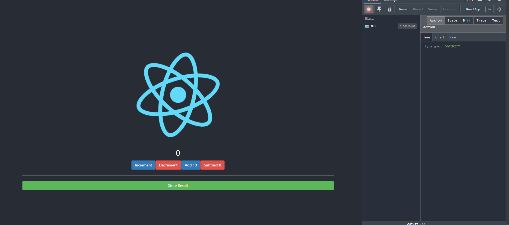Click the React atom logo
The image size is (509, 225).
(178, 95)
